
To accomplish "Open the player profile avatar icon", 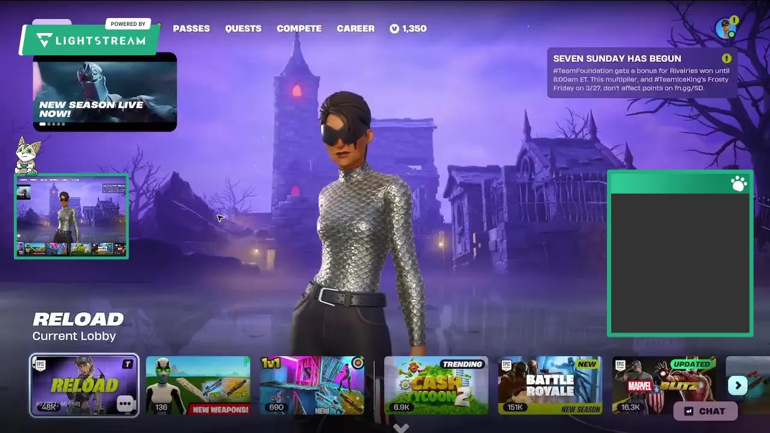I will (725, 28).
